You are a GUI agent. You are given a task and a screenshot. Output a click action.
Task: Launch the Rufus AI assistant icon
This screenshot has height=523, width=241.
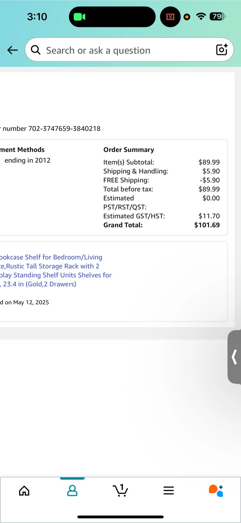216,490
